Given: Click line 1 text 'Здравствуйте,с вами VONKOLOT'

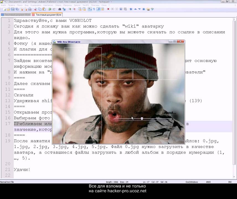Looking at the screenshot, I should tap(53, 20).
